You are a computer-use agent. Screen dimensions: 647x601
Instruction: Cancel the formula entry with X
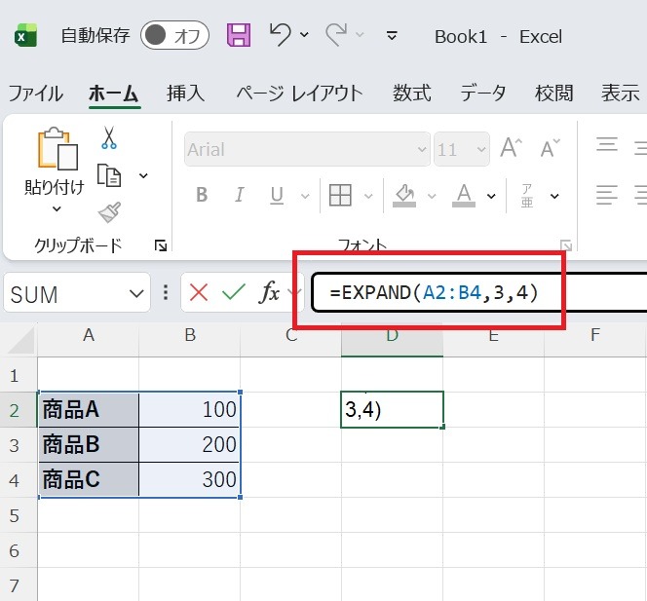pos(199,293)
